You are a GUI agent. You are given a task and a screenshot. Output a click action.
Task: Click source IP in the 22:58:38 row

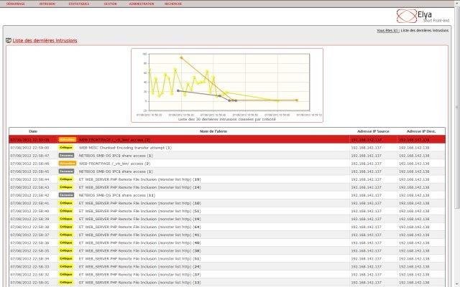click(367, 227)
